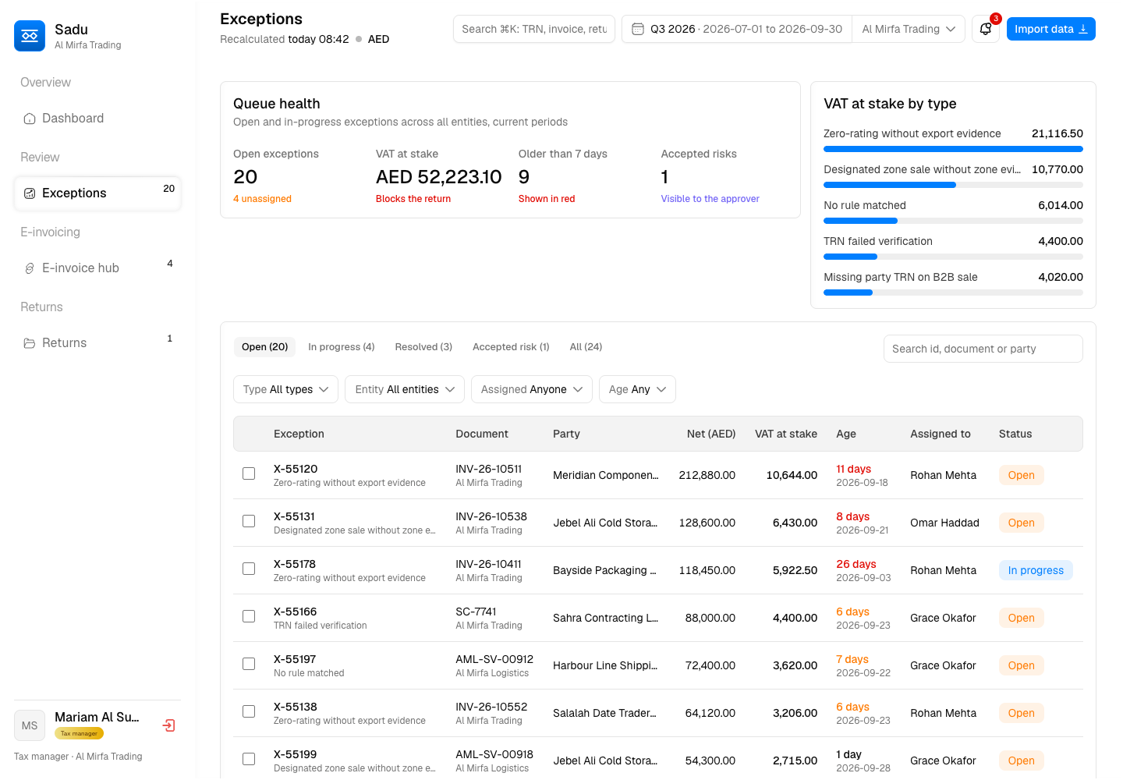This screenshot has width=1123, height=780.
Task: Click the Import data button
Action: click(1051, 29)
